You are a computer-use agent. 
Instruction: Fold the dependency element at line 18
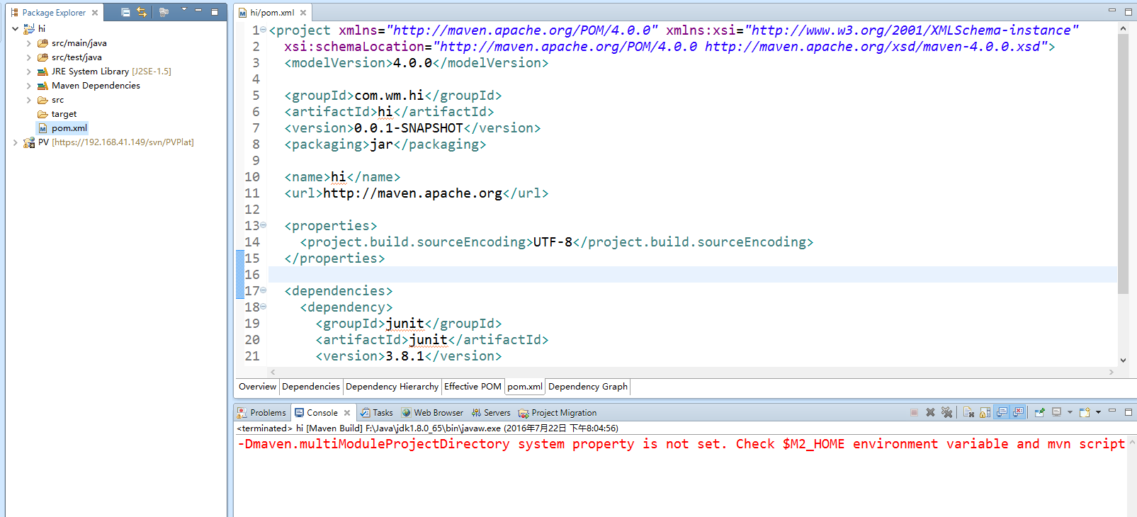264,307
